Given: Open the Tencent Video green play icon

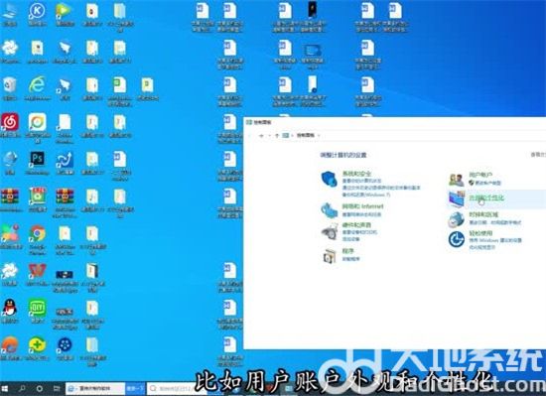Looking at the screenshot, I should click(65, 15).
